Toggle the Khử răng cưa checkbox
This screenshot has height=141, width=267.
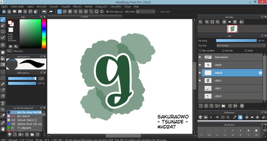point(107,12)
